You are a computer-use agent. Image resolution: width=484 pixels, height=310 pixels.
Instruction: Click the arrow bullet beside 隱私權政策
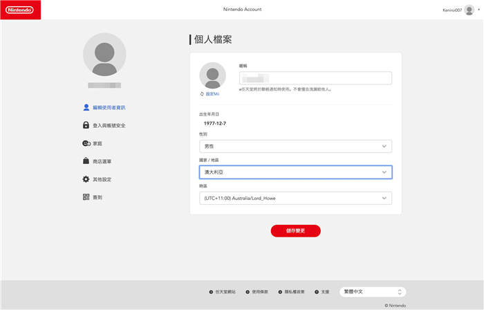(x=280, y=292)
